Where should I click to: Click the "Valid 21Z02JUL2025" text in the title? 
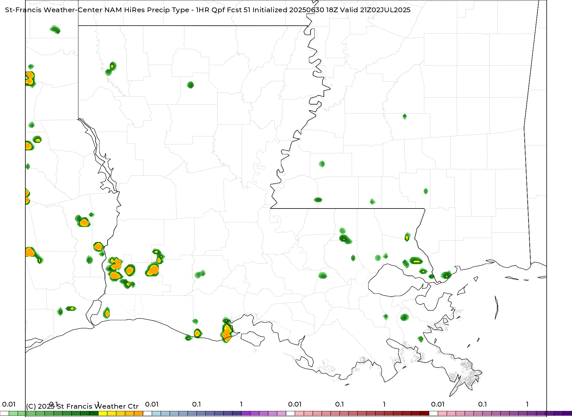(x=375, y=10)
